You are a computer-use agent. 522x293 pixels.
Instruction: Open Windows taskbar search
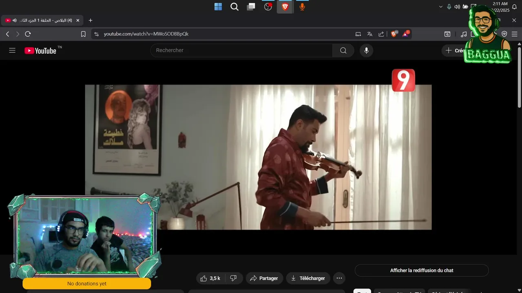pos(234,7)
